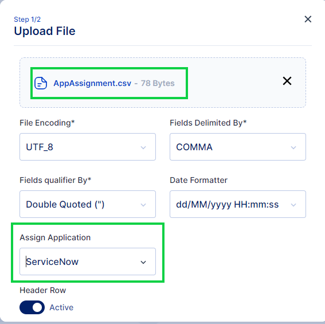This screenshot has width=325, height=324.
Task: Click the chevron in the UTF_8 field
Action: point(143,147)
